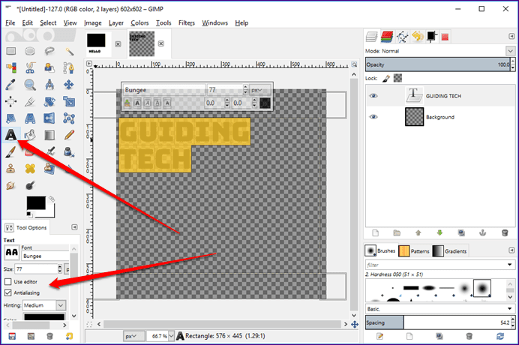The width and height of the screenshot is (519, 345).
Task: Create a new layer in Layers panel
Action: [375, 233]
